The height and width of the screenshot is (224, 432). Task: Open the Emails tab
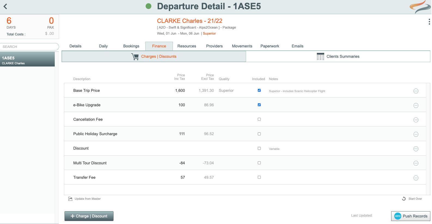pyautogui.click(x=298, y=46)
